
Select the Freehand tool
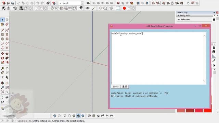click(x=7, y=30)
